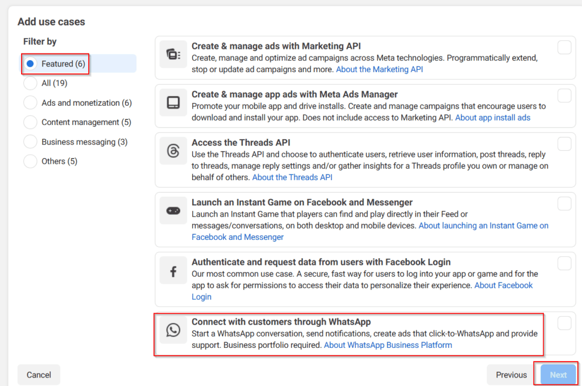This screenshot has height=386, width=582.
Task: Click the Create & manage ads with Marketing API title
Action: [276, 46]
